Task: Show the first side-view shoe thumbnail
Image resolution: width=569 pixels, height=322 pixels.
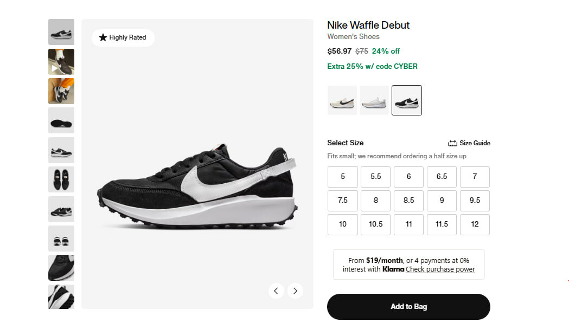Action: click(61, 33)
